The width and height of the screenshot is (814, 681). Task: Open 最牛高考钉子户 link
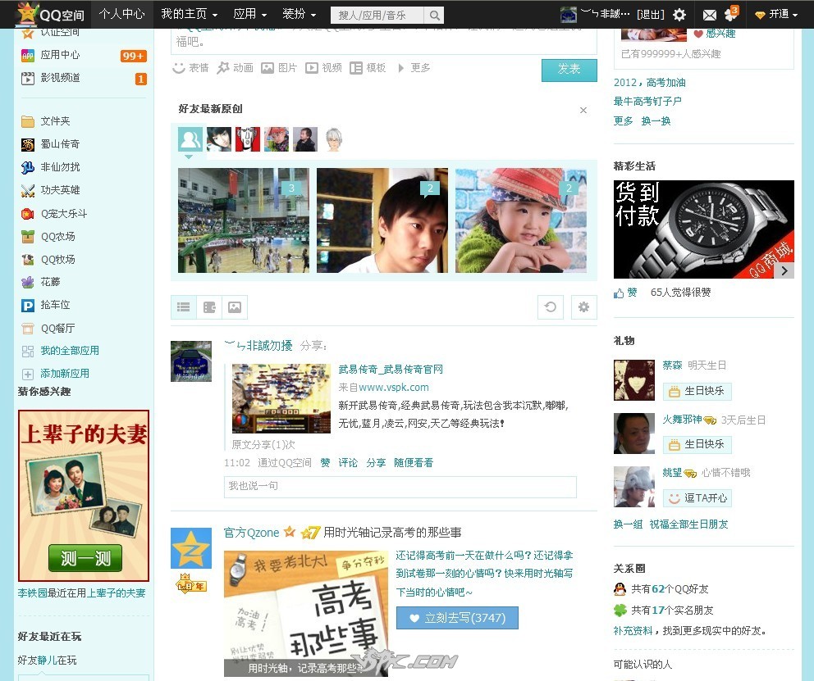click(x=647, y=102)
